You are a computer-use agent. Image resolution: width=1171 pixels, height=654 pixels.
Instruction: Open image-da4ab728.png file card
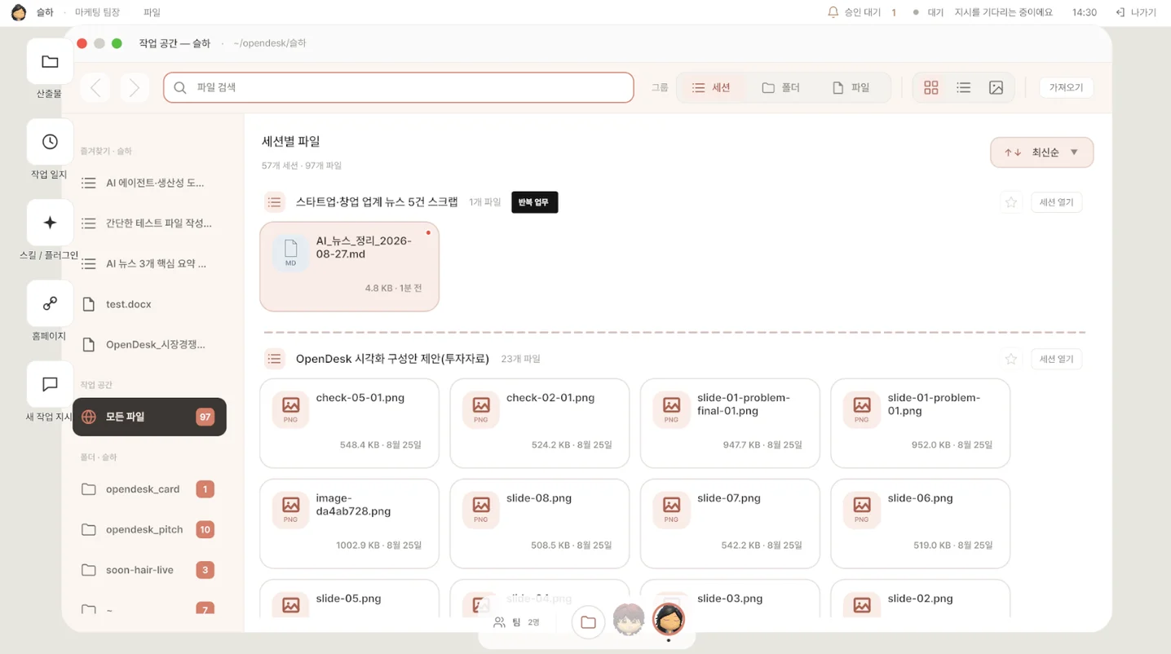tap(349, 524)
